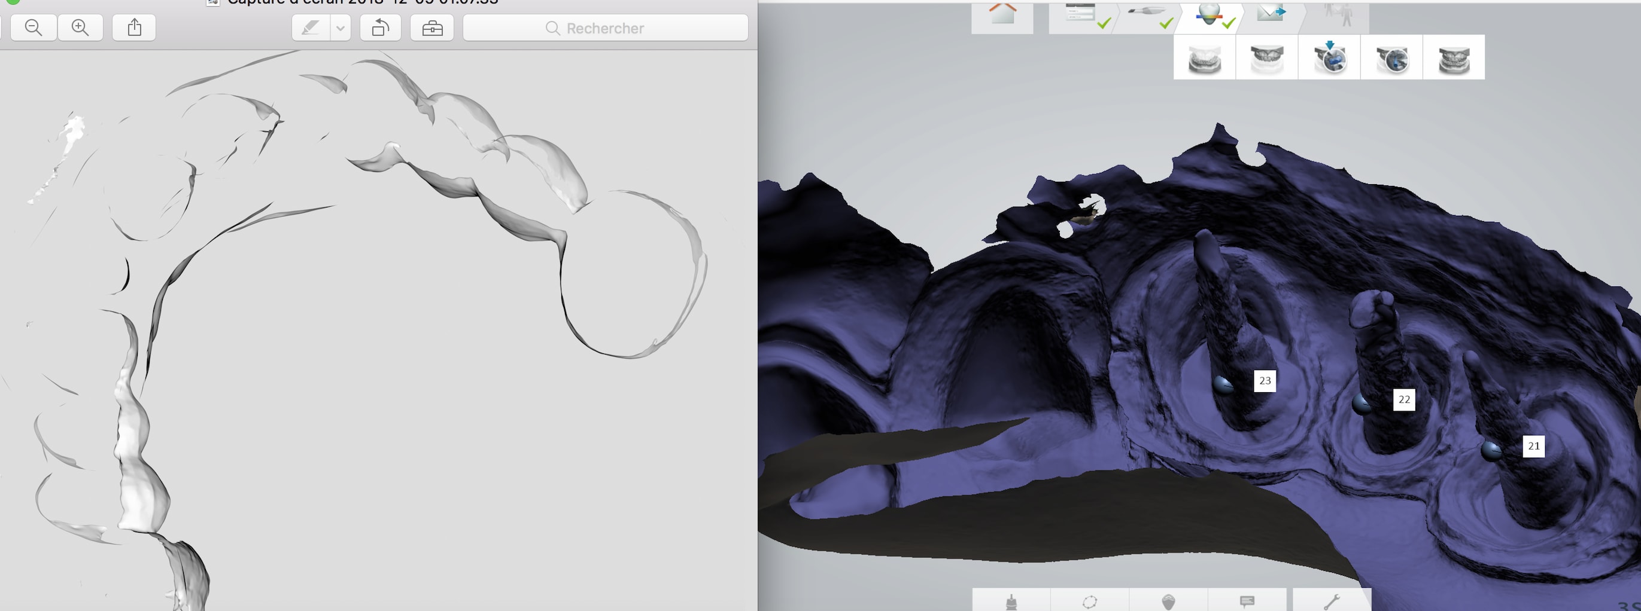Select the lasso trim selection tool
This screenshot has width=1641, height=611.
pos(1089,600)
